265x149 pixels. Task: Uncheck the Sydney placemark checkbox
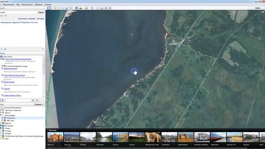pyautogui.click(x=2, y=89)
